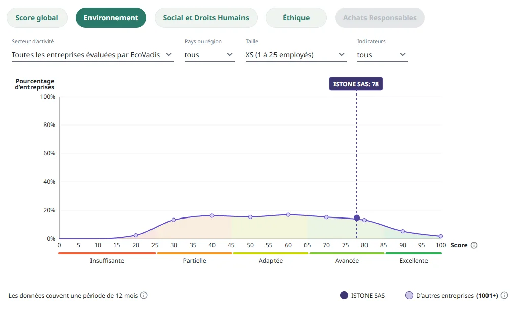The width and height of the screenshot is (518, 312).
Task: Expand the Indicateurs dropdown
Action: [x=382, y=55]
